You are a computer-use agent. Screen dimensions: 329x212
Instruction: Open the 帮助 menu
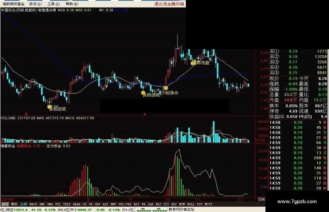(x=71, y=4)
